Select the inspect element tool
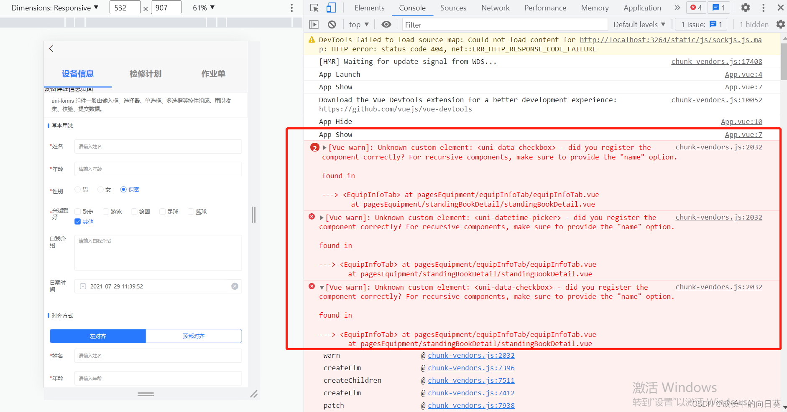The height and width of the screenshot is (412, 787). pos(314,8)
